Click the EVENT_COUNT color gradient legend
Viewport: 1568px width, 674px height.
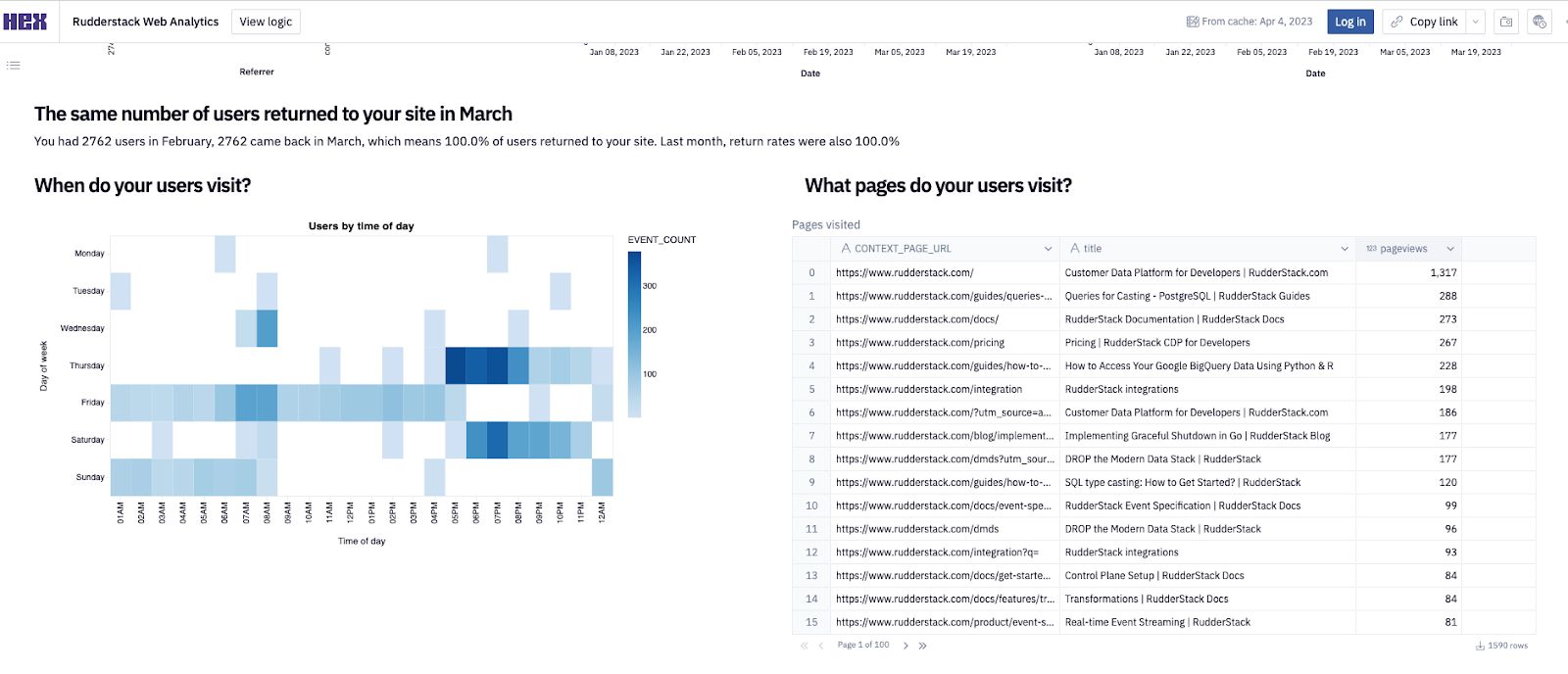click(x=634, y=334)
